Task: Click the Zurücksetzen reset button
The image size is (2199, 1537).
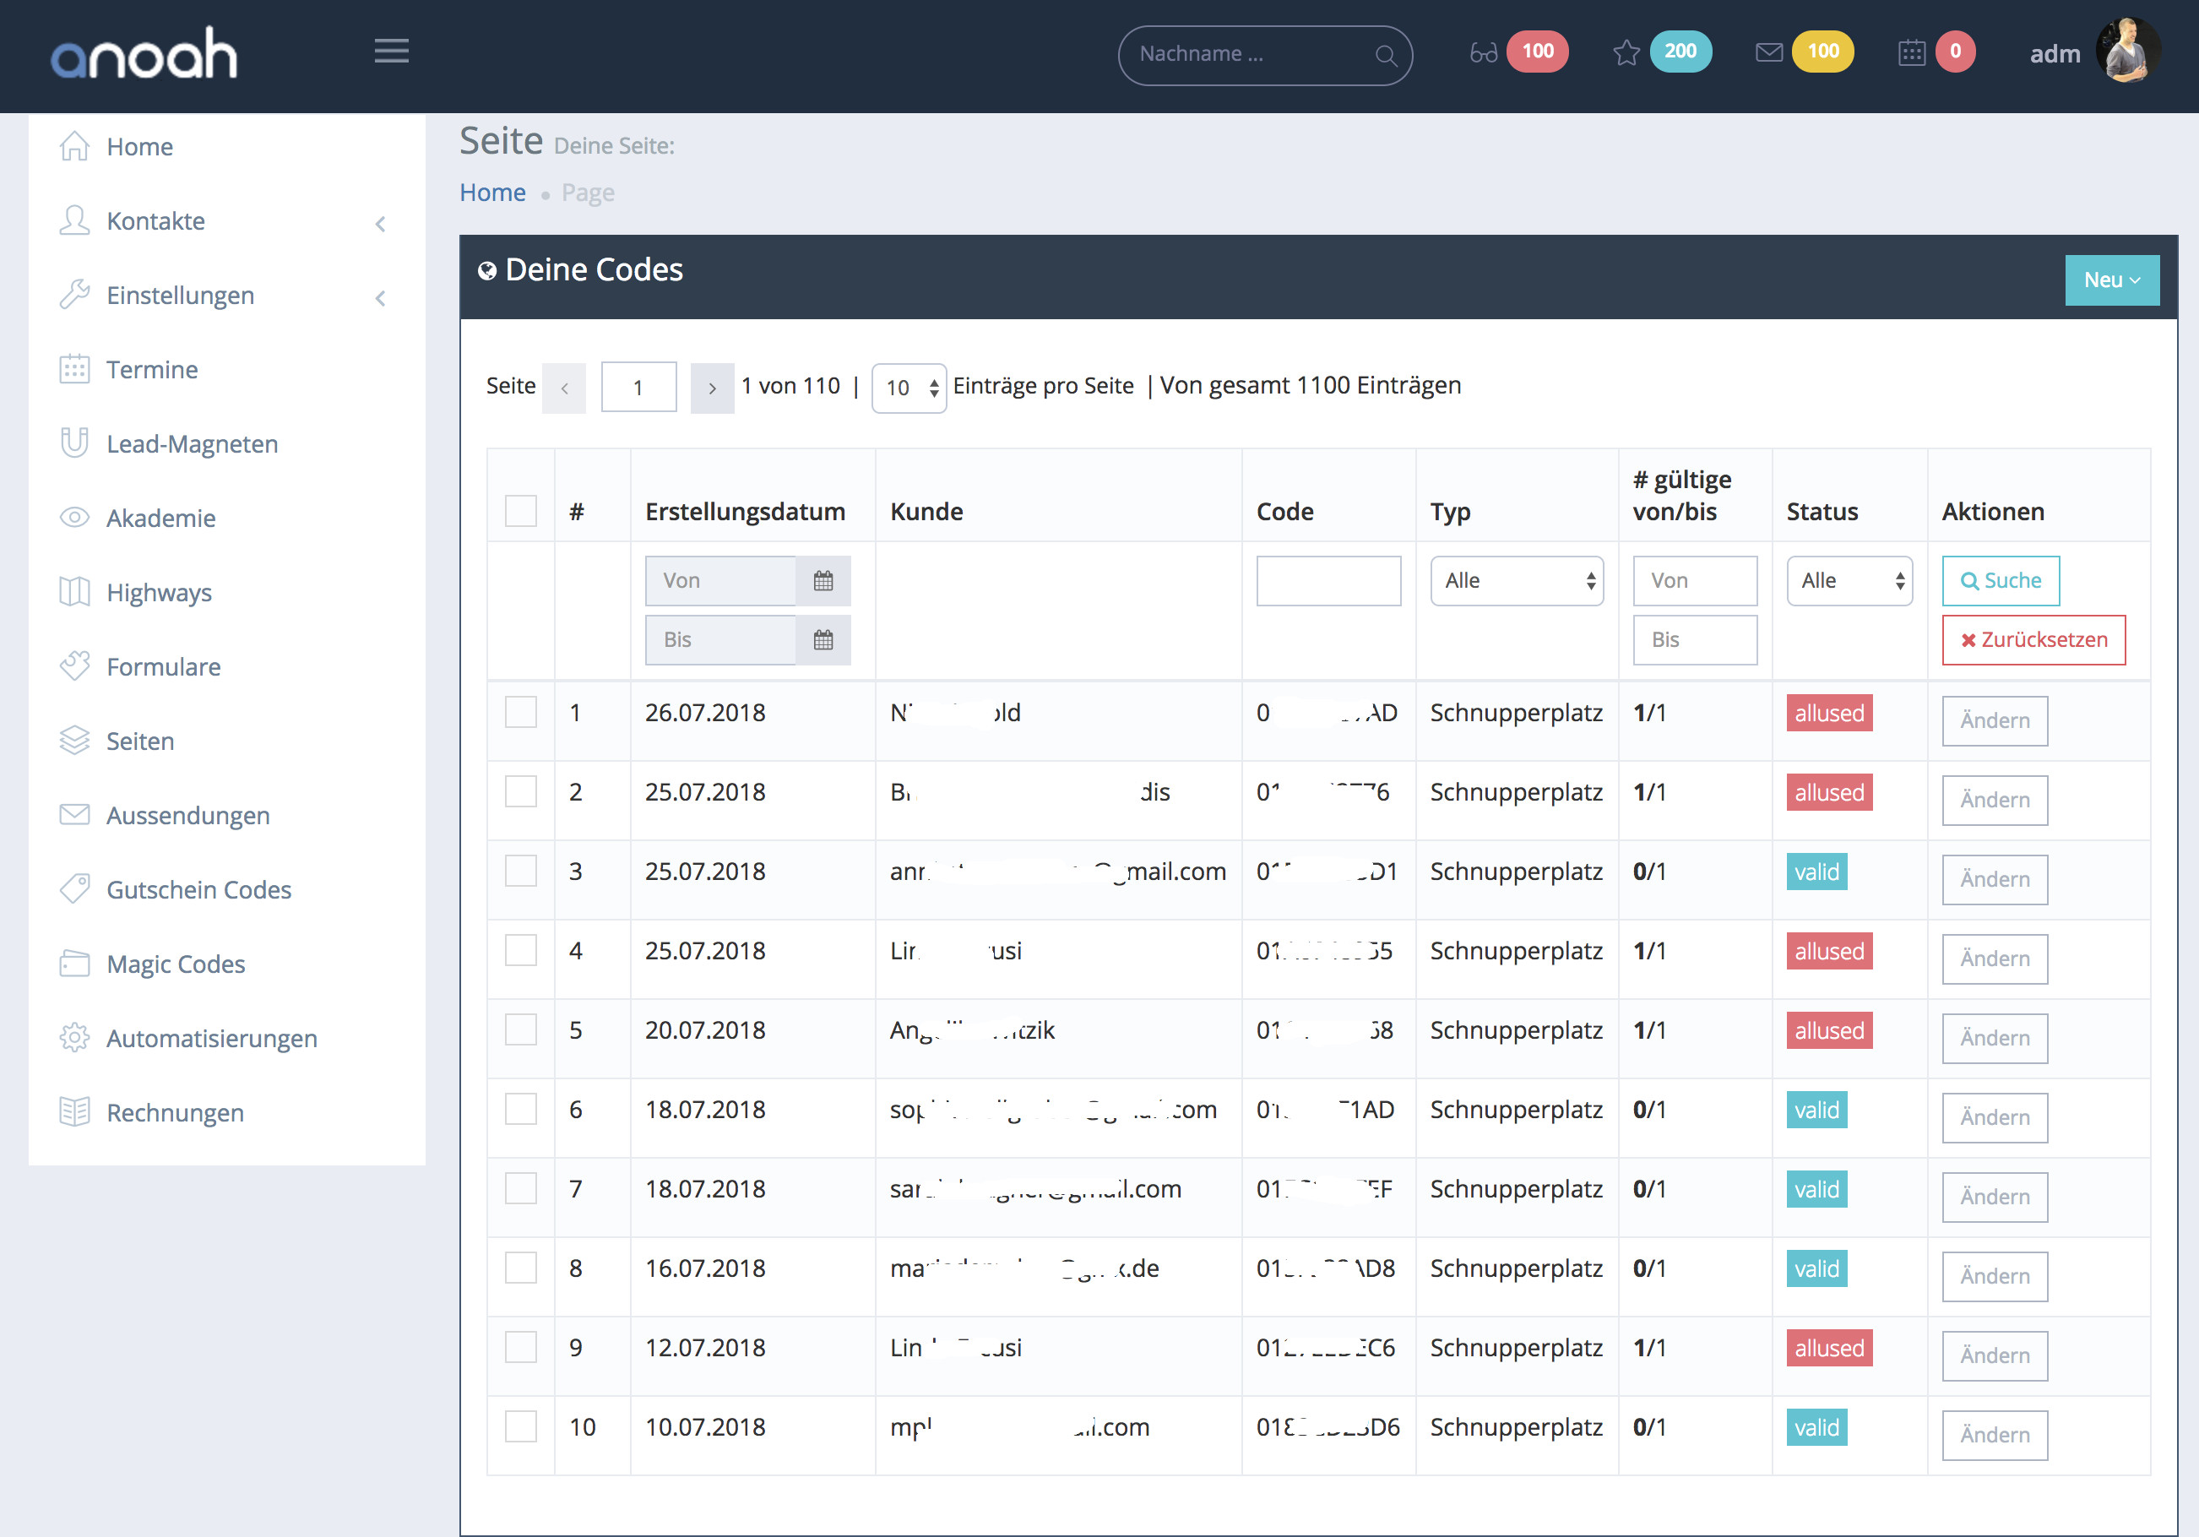Action: [2033, 639]
